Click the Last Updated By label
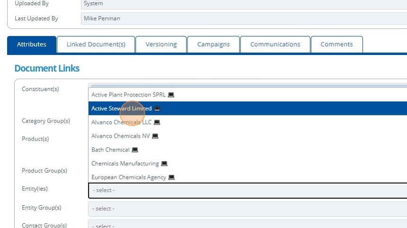This screenshot has width=407, height=228. 36,18
